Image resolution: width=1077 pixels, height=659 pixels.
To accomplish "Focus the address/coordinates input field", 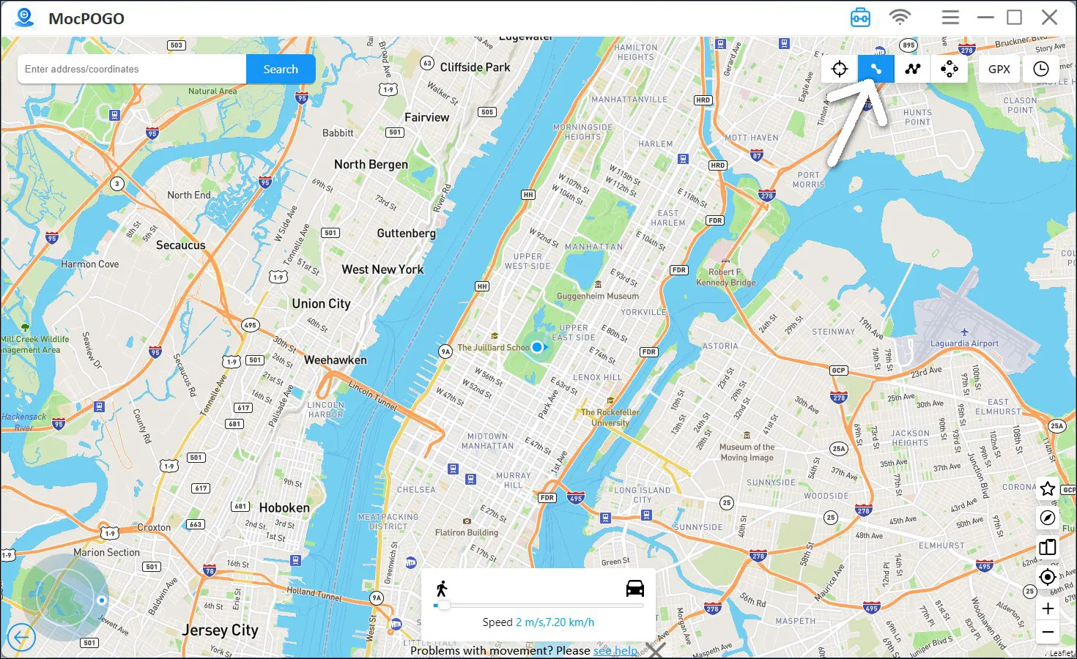I will click(x=132, y=69).
